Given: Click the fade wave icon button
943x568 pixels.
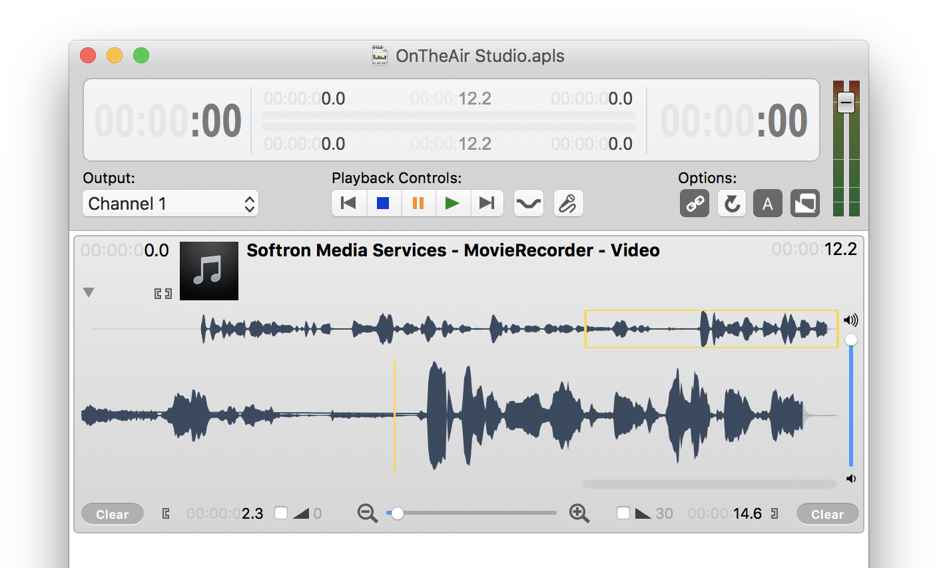Looking at the screenshot, I should [529, 203].
